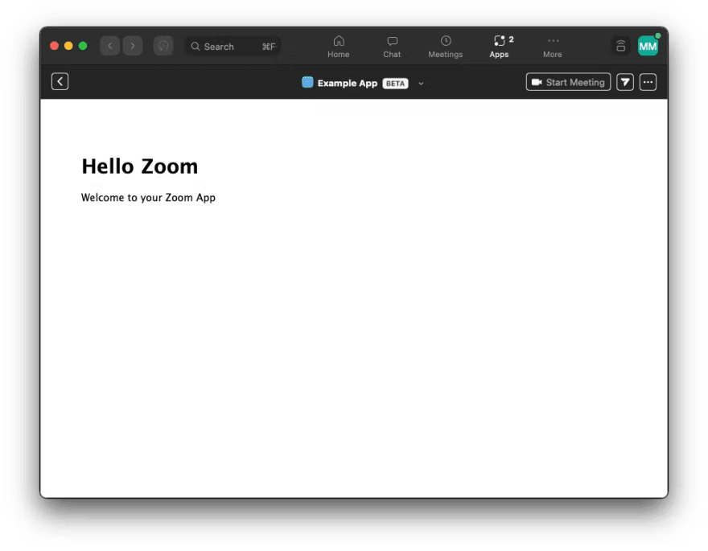
Task: Return to apps list via back chevron
Action: coord(60,82)
